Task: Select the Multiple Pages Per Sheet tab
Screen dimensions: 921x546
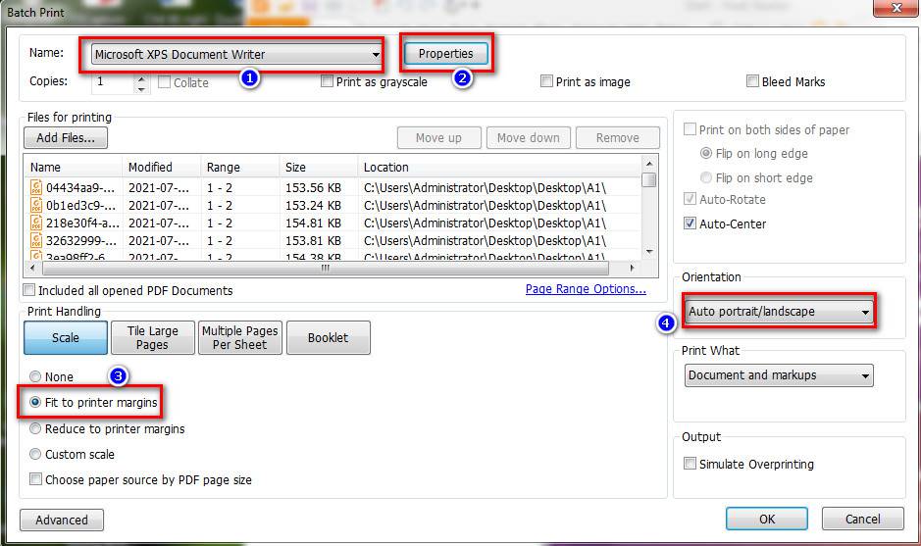Action: point(239,337)
